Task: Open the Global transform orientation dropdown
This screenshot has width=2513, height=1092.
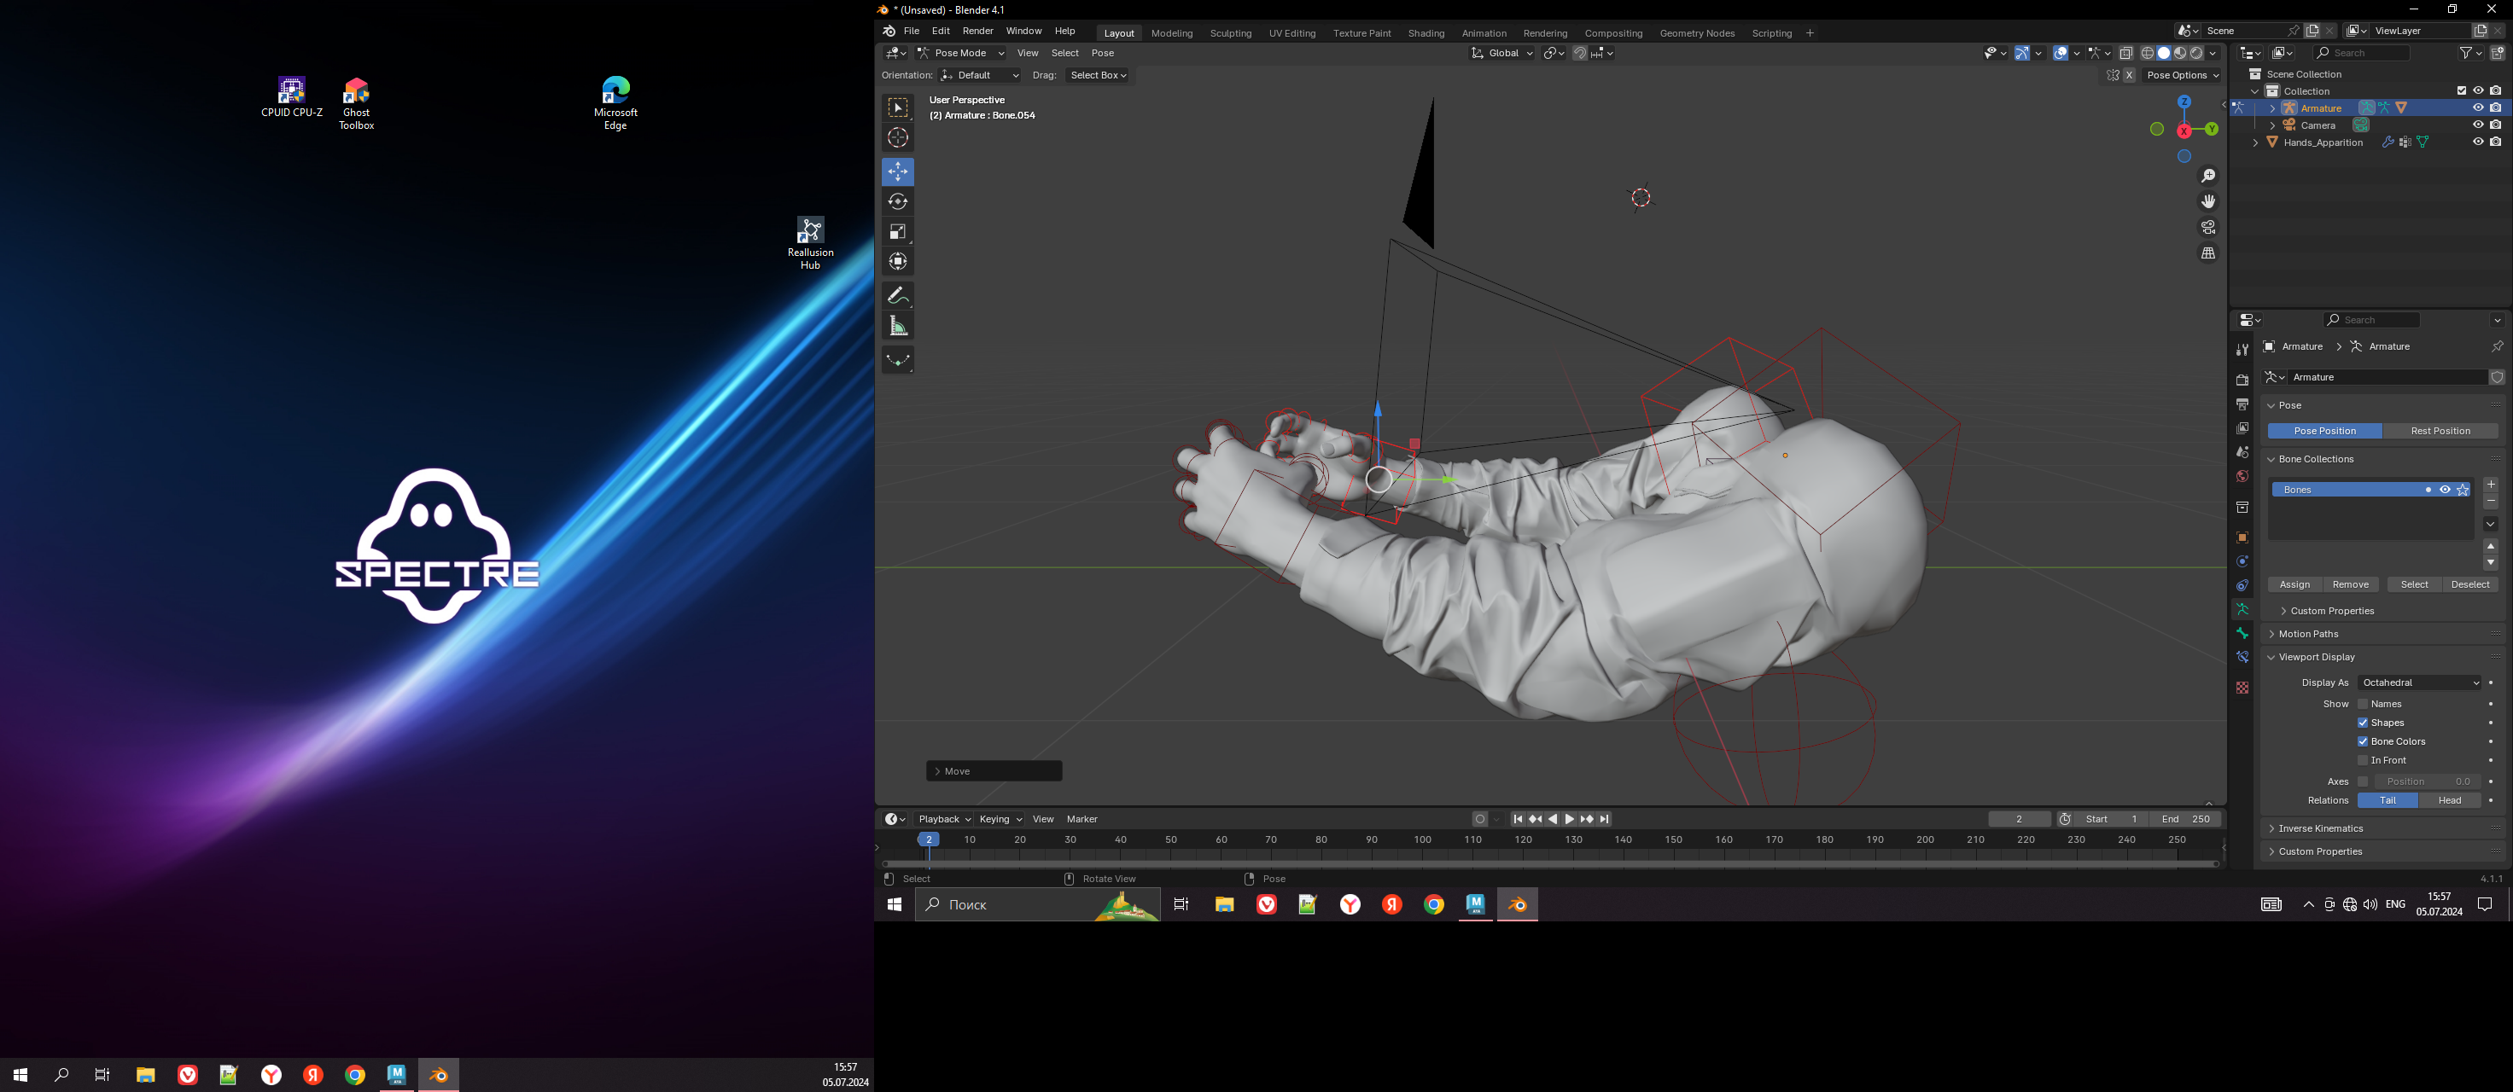Action: [1502, 54]
